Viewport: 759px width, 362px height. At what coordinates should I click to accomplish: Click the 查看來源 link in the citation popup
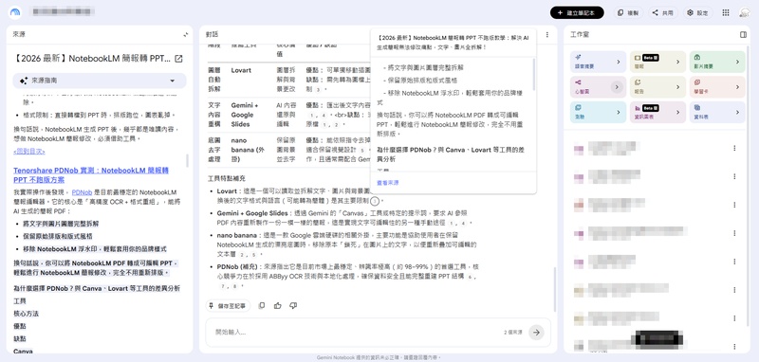pyautogui.click(x=388, y=183)
